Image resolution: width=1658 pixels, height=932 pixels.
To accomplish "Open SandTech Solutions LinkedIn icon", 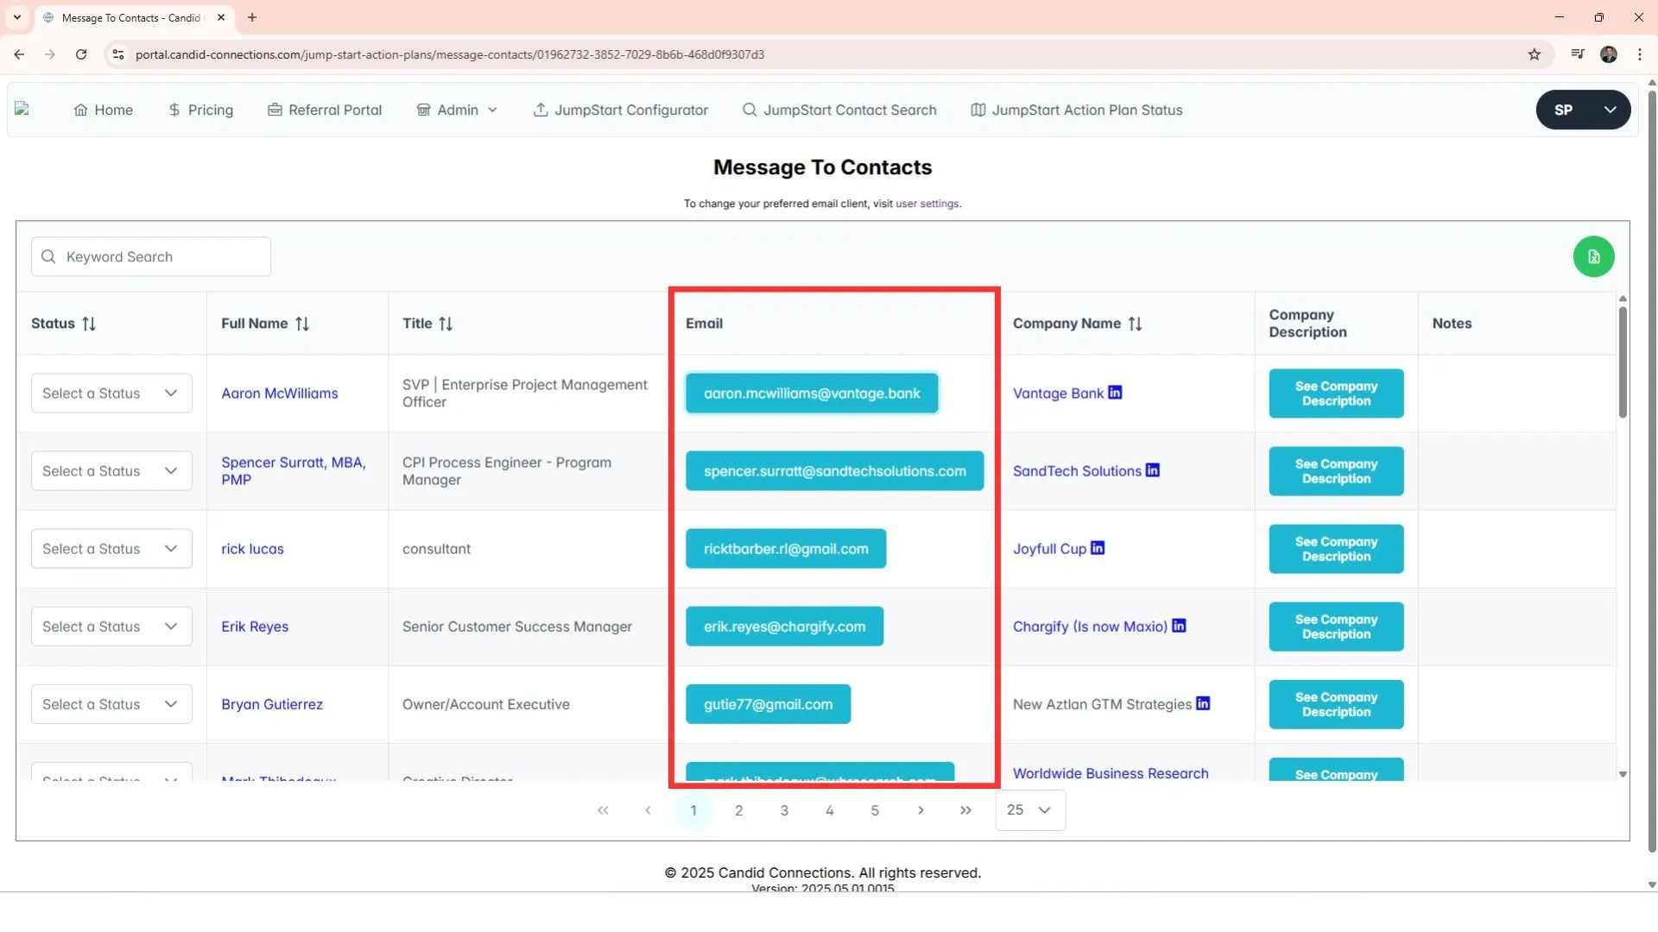I will [x=1152, y=470].
